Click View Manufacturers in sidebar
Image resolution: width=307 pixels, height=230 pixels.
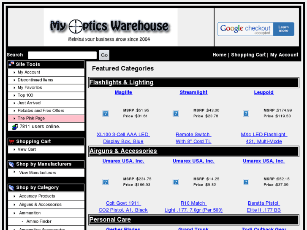(x=38, y=173)
